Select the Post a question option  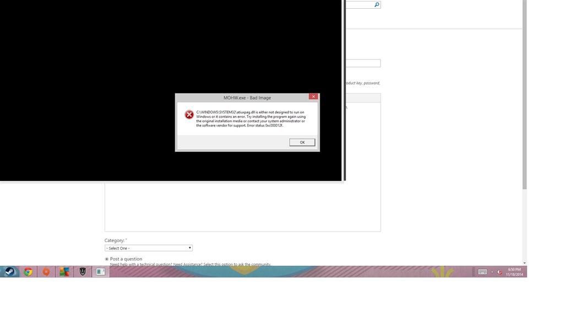106,259
